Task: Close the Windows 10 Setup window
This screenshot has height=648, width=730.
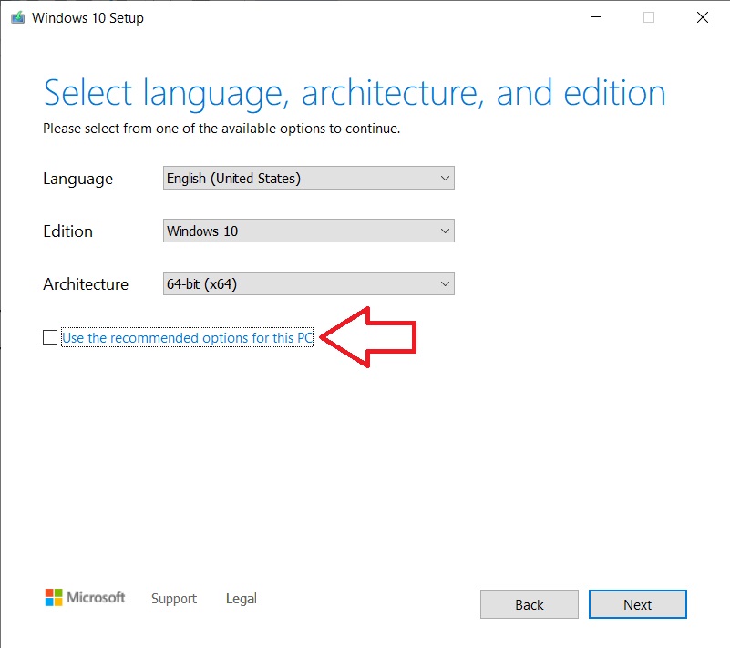Action: pyautogui.click(x=702, y=17)
